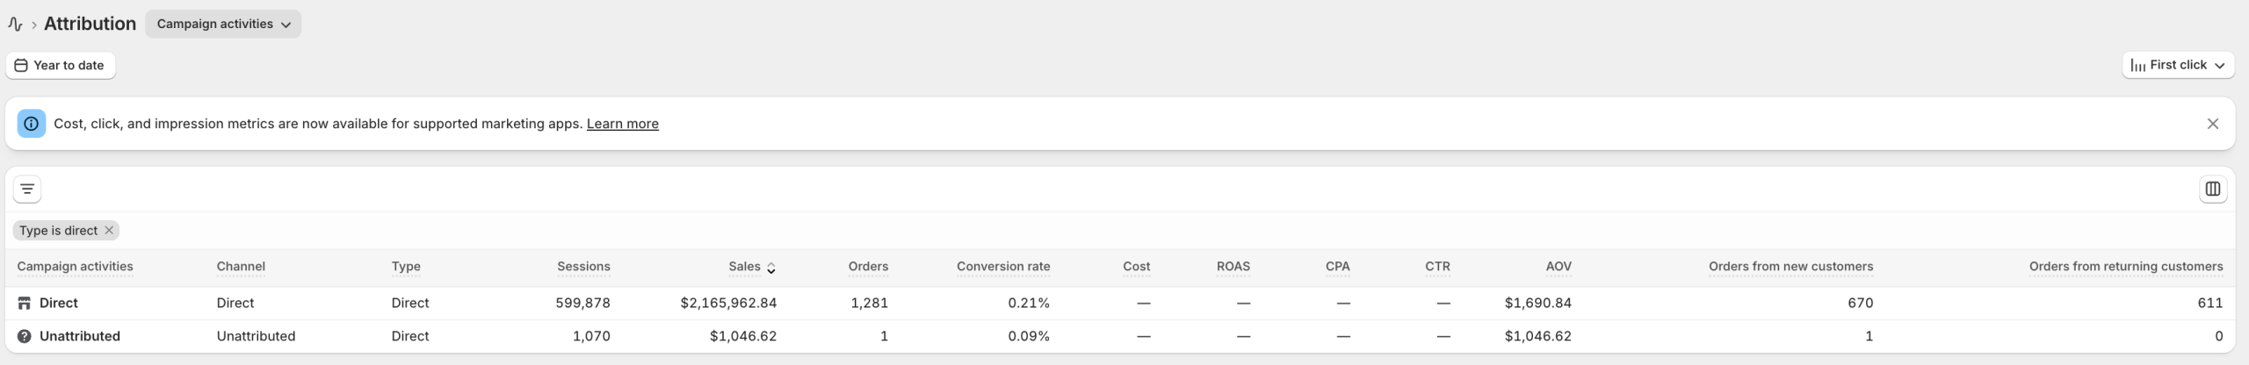Click the 'Type is direct' filter chip
Viewport: 2249px width, 365px height.
click(58, 231)
